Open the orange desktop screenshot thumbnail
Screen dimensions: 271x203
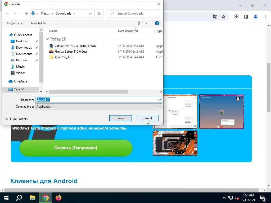click(x=175, y=143)
